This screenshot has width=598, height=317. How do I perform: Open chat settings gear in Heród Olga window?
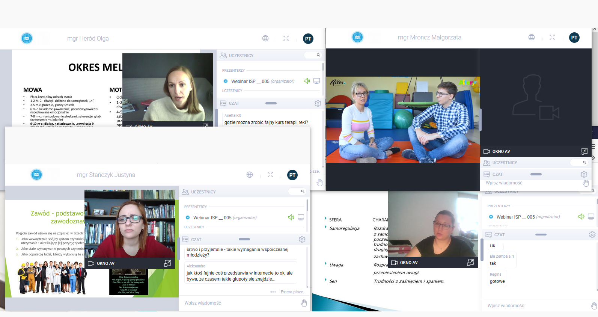[x=318, y=103]
